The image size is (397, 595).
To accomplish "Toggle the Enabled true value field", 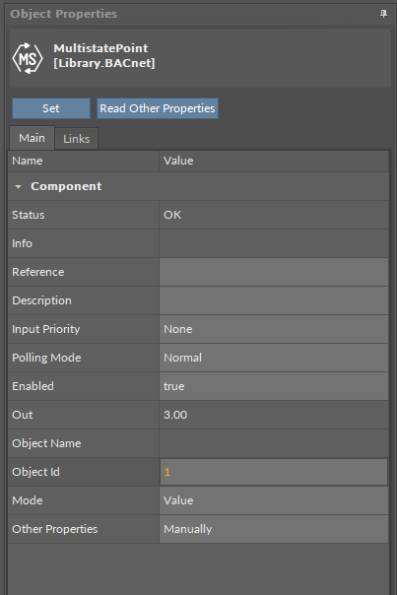I will (274, 386).
